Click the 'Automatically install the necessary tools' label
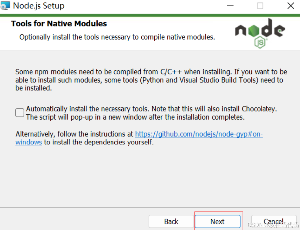Viewport: 300px width, 230px height. pos(151,113)
